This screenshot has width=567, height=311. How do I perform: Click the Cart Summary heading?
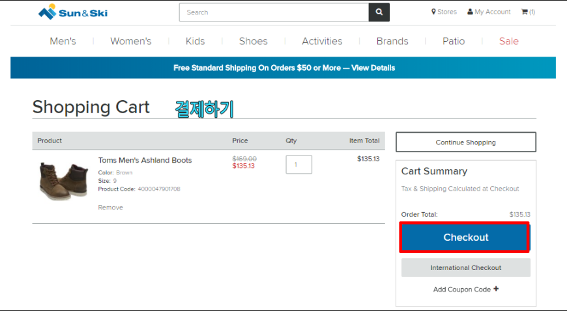(x=434, y=171)
